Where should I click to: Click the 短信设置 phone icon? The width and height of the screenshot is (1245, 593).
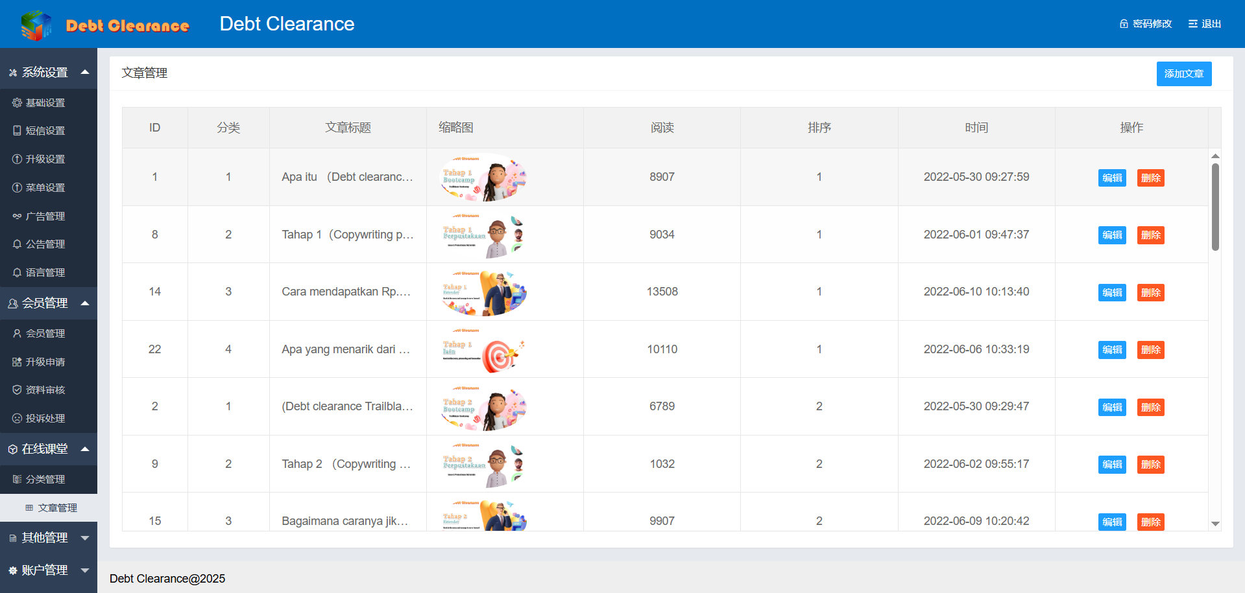coord(17,131)
